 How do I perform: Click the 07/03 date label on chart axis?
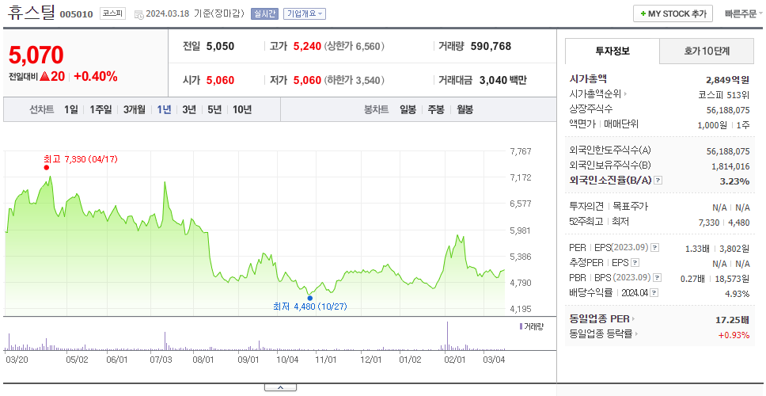[x=161, y=360]
